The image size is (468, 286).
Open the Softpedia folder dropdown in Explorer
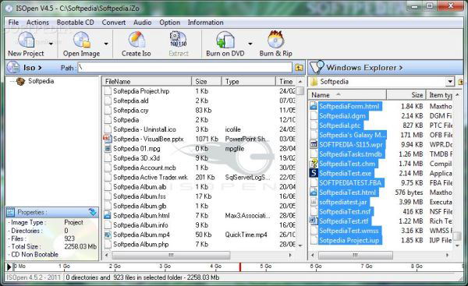[450, 81]
